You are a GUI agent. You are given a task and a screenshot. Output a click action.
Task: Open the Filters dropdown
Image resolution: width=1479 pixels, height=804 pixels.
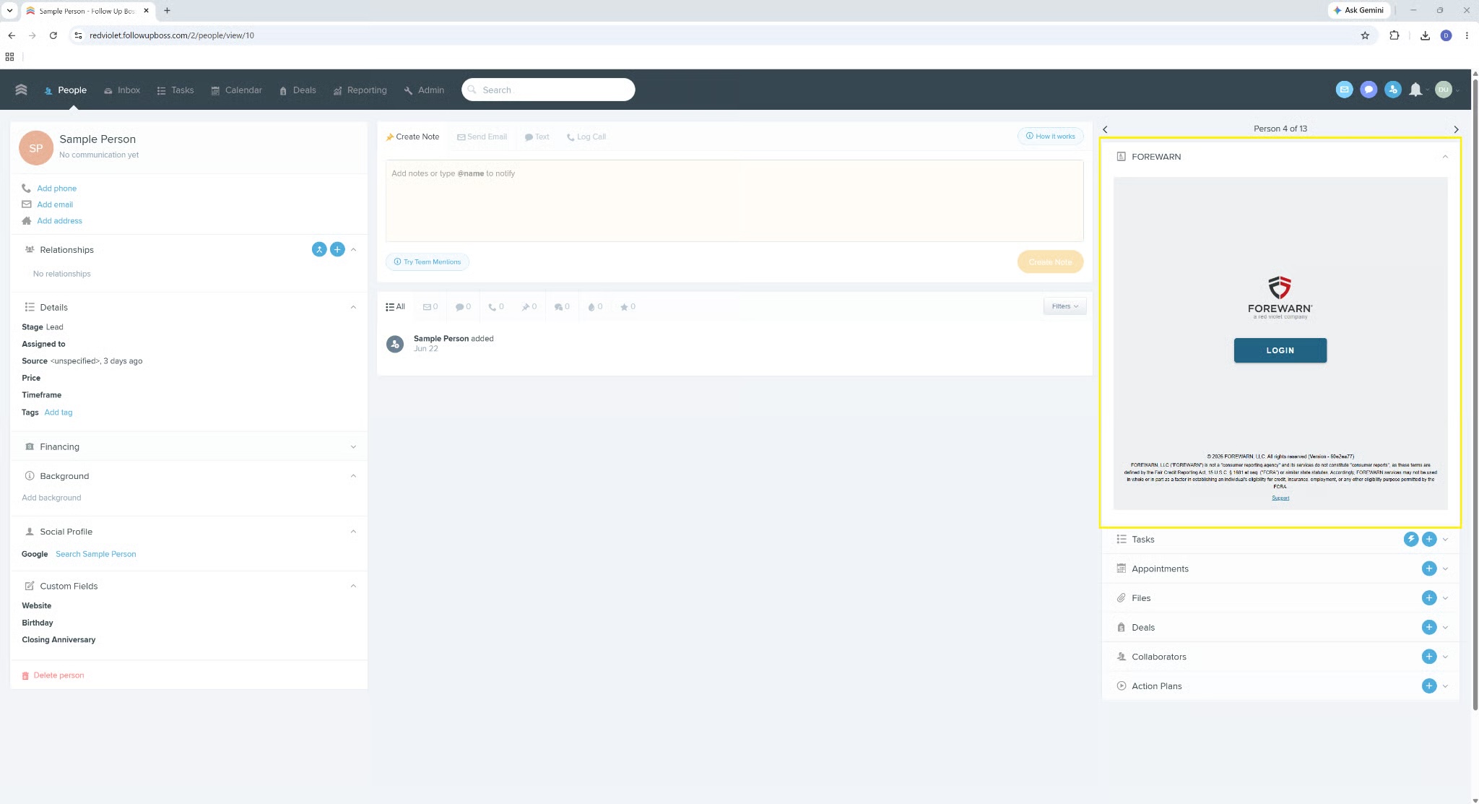[x=1064, y=306]
